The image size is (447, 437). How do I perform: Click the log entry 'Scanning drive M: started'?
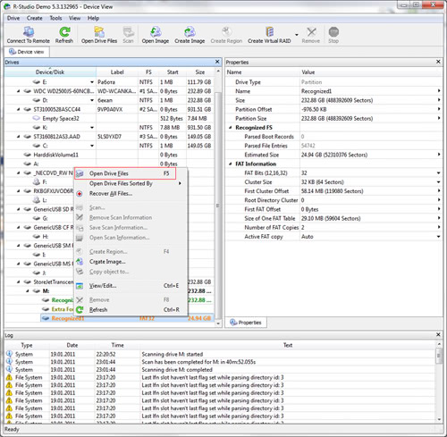click(173, 354)
